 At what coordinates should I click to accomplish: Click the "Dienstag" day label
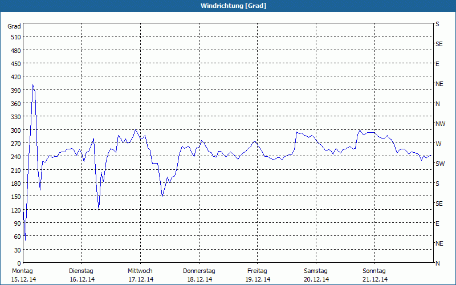tap(81, 271)
